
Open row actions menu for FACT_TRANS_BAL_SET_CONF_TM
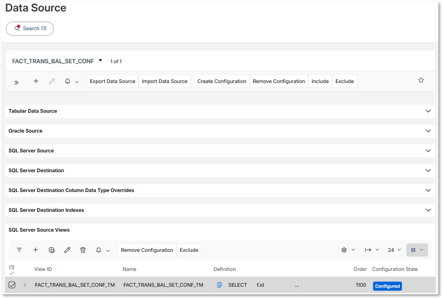coord(25,285)
